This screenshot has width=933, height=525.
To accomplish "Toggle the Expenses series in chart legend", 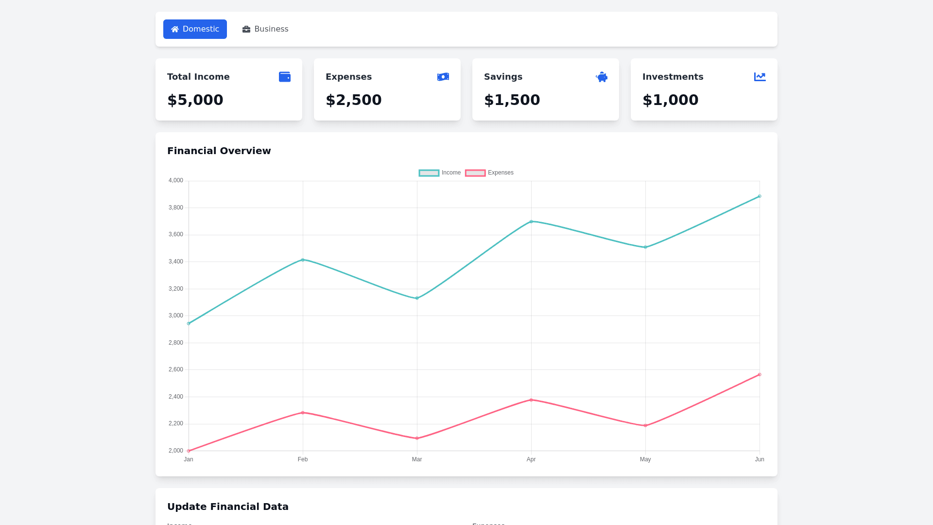I will [x=500, y=173].
